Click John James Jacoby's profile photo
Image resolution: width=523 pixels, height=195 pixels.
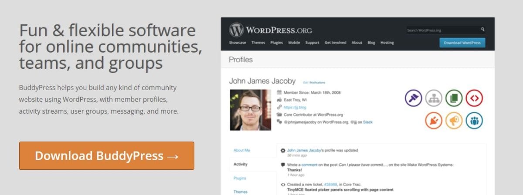coord(250,110)
